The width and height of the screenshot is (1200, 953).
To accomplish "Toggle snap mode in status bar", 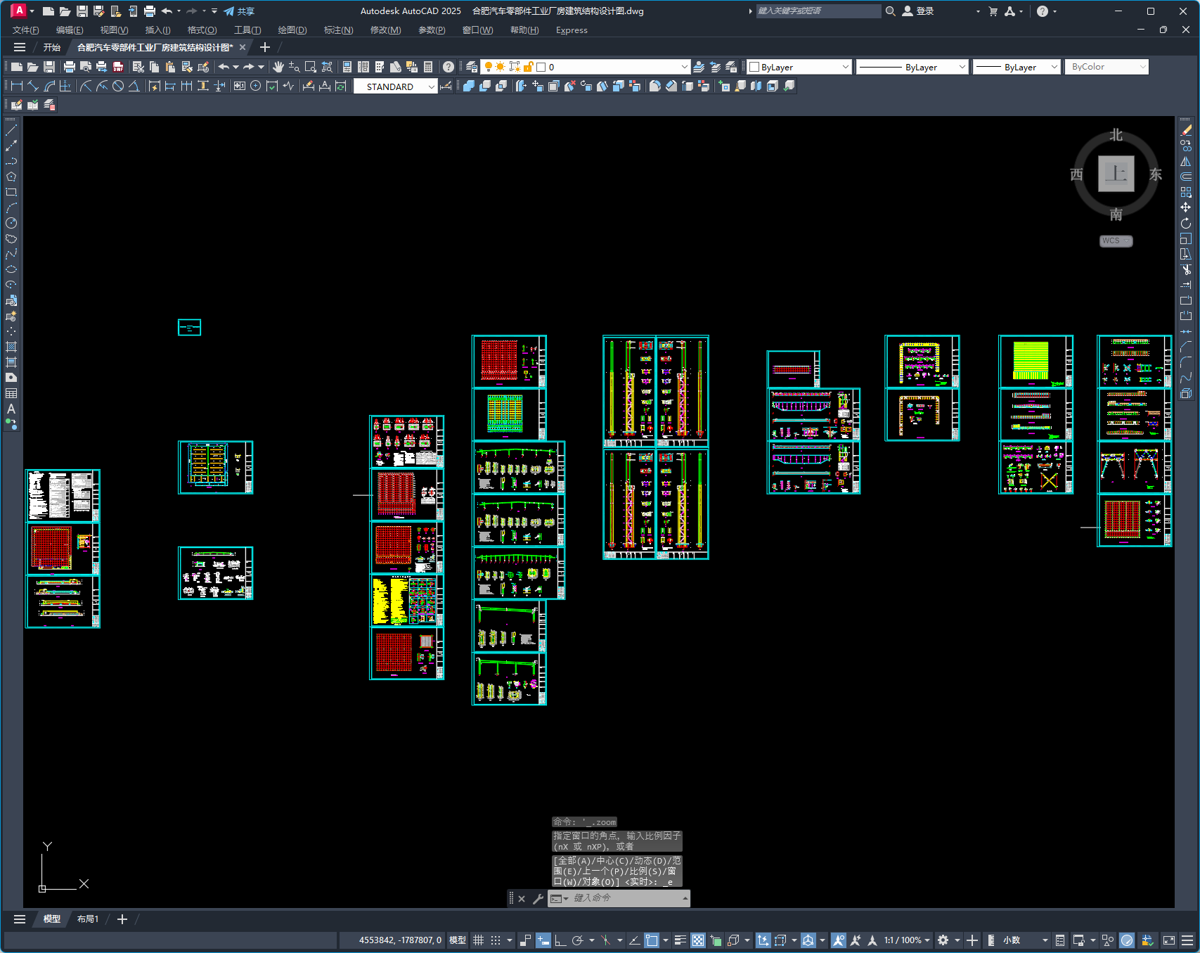I will [x=496, y=940].
